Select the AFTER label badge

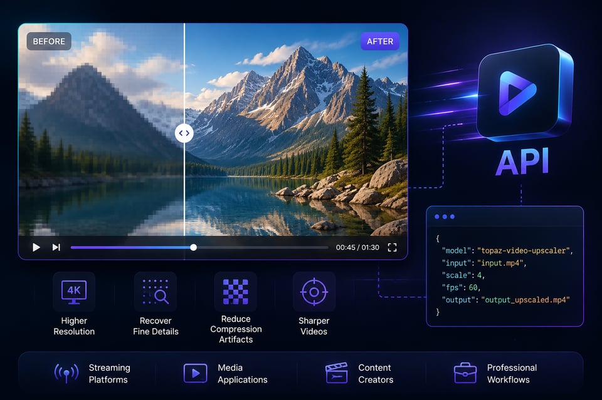click(380, 41)
